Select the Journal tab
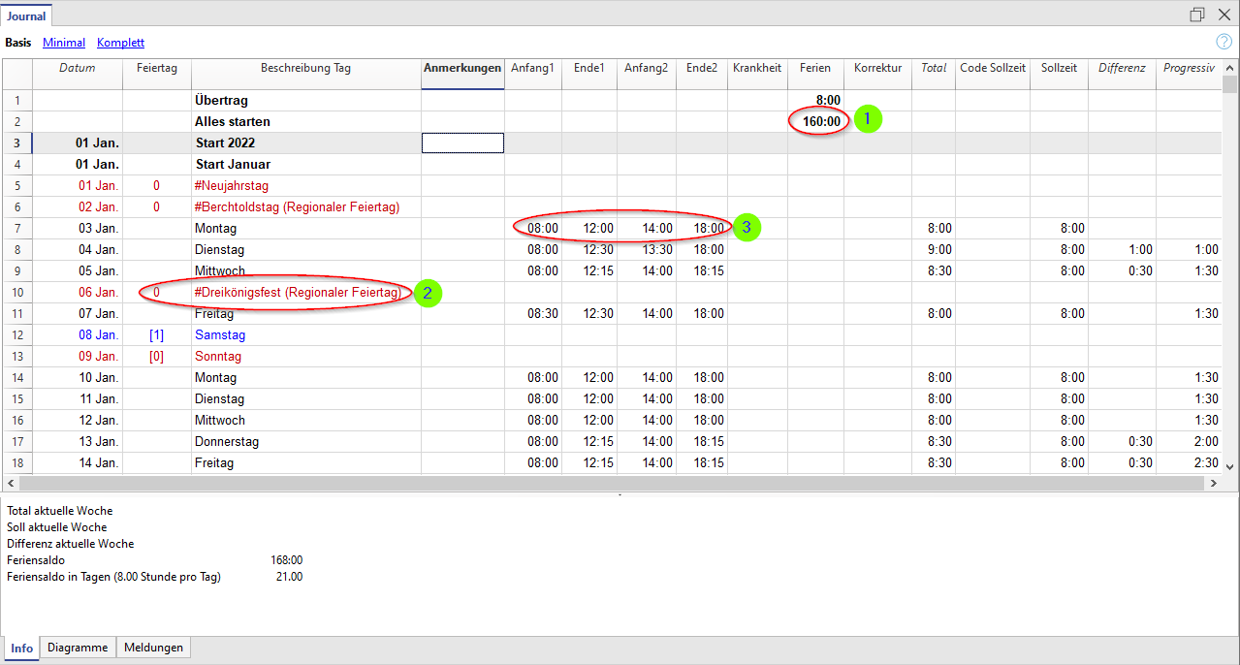This screenshot has width=1240, height=665. 26,15
